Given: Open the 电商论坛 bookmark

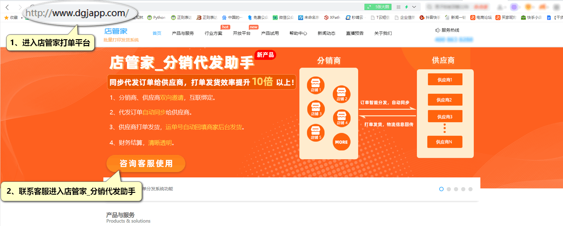Looking at the screenshot, I should (x=481, y=18).
